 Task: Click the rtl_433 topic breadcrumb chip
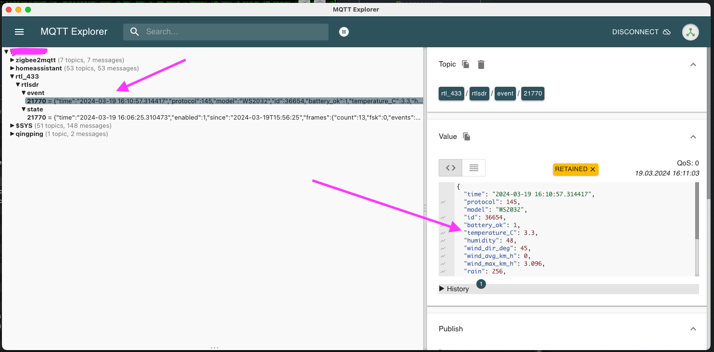point(451,94)
